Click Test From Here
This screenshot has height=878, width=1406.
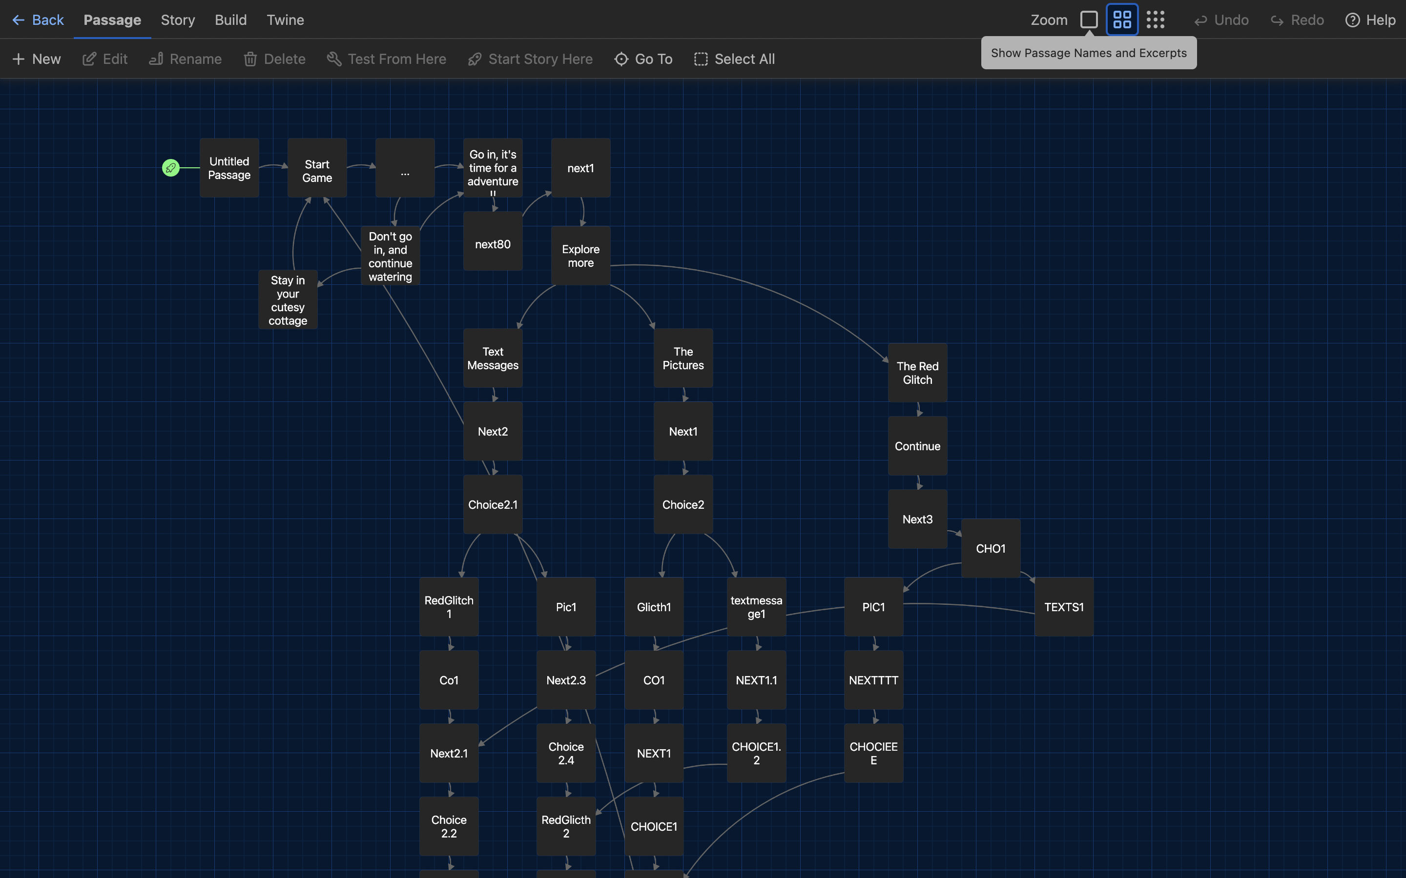click(386, 59)
